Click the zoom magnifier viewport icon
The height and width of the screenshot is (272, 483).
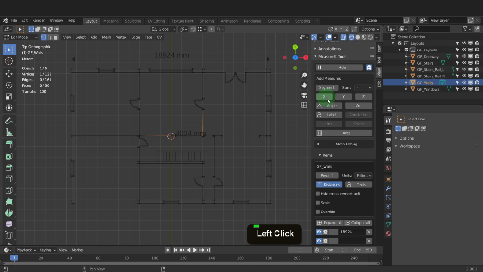304,76
